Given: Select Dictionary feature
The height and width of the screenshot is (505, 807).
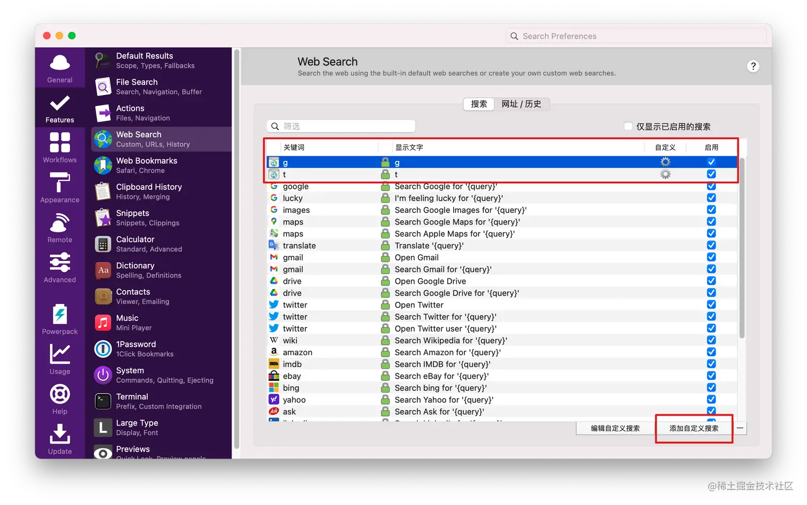Looking at the screenshot, I should pos(161,270).
